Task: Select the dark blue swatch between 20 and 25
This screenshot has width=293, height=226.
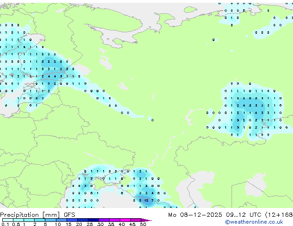Action: tap(83, 220)
